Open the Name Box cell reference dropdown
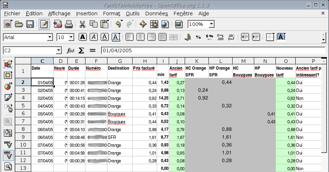The width and height of the screenshot is (329, 172). point(59,50)
